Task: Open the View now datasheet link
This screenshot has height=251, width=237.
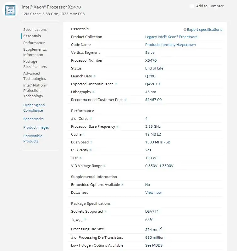Action: pyautogui.click(x=153, y=192)
